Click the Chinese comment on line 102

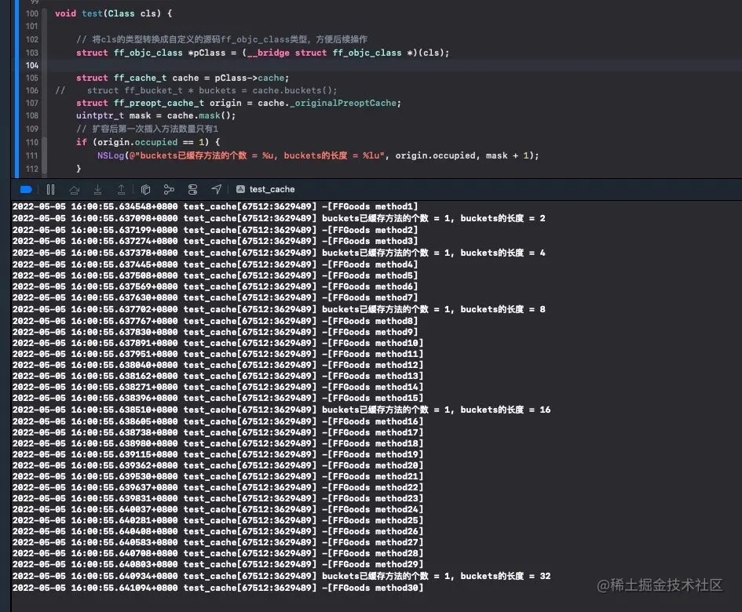(x=222, y=40)
